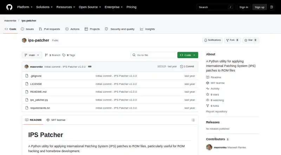Open the Insights tab

pyautogui.click(x=147, y=29)
